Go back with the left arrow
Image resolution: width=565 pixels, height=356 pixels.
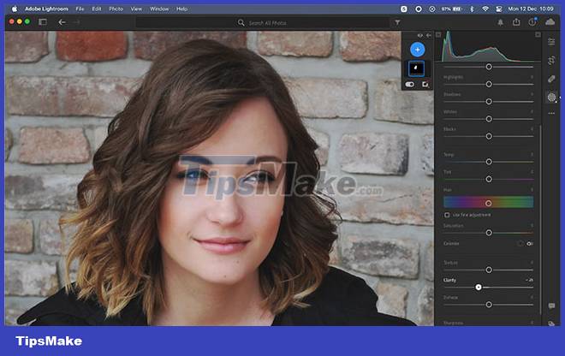pyautogui.click(x=62, y=22)
